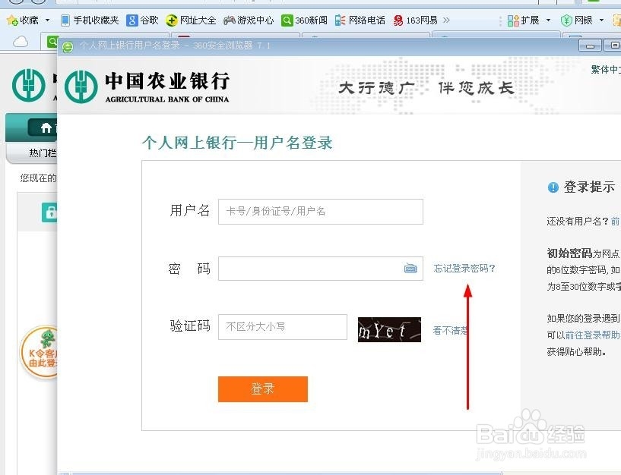Click the mYet captcha image
Screen dimensions: 621x475
click(389, 329)
